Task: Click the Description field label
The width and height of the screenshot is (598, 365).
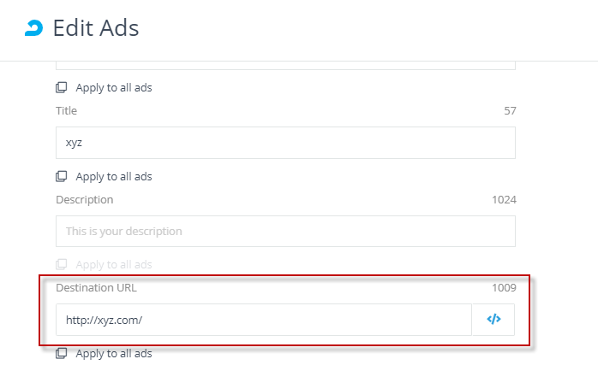Action: tap(84, 200)
